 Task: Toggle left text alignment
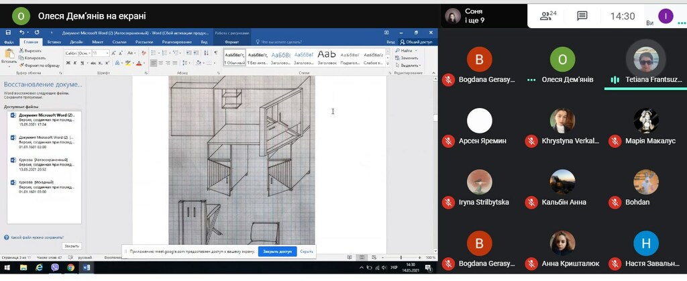tap(153, 63)
